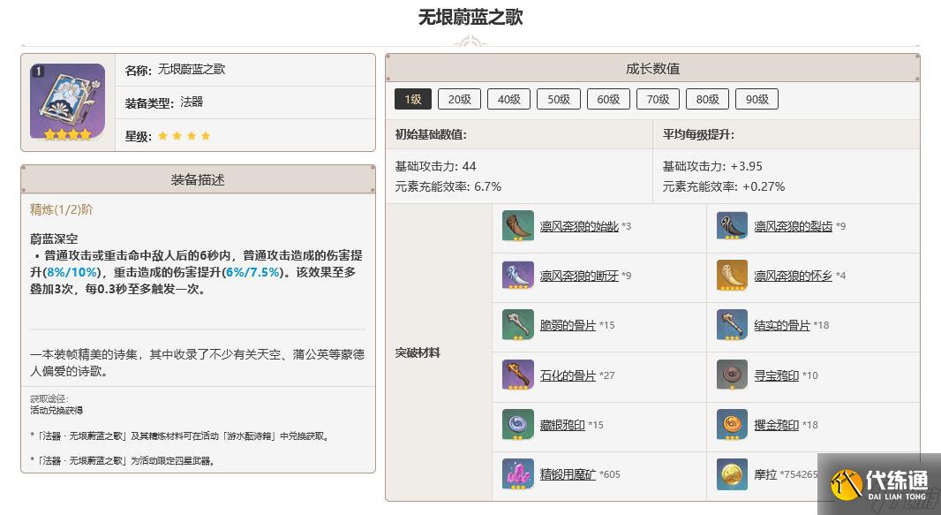
Task: Click the 蔚蓝深空 skill name
Action: point(54,239)
